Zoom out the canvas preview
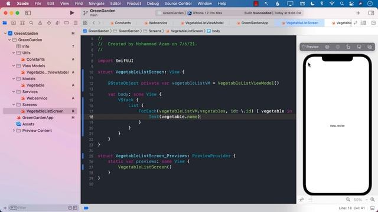The image size is (378, 212). (x=348, y=200)
